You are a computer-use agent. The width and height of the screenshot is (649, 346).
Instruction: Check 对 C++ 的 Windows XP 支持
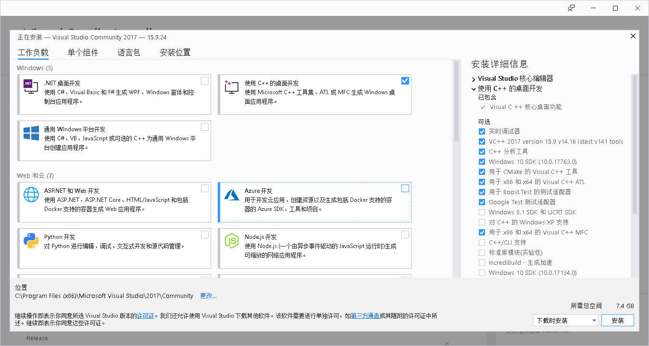tap(482, 222)
